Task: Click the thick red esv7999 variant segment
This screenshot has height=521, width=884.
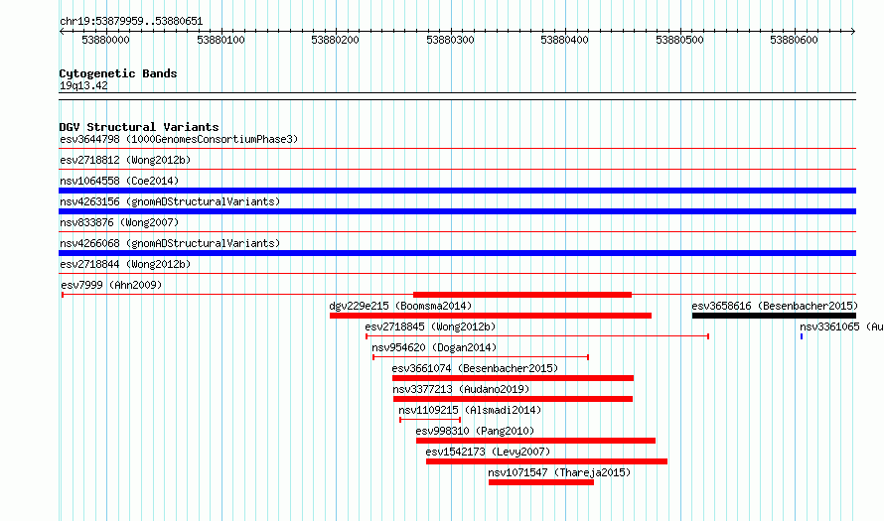Action: (522, 295)
